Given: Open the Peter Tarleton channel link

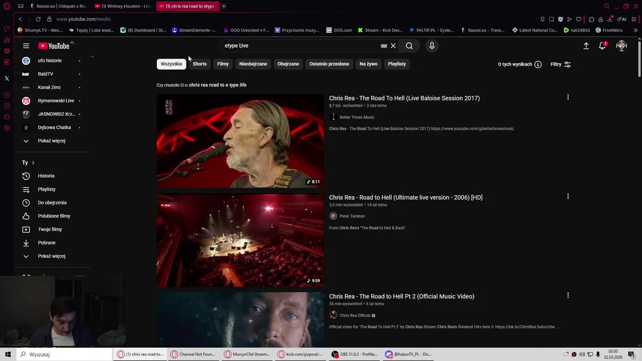Looking at the screenshot, I should [352, 216].
